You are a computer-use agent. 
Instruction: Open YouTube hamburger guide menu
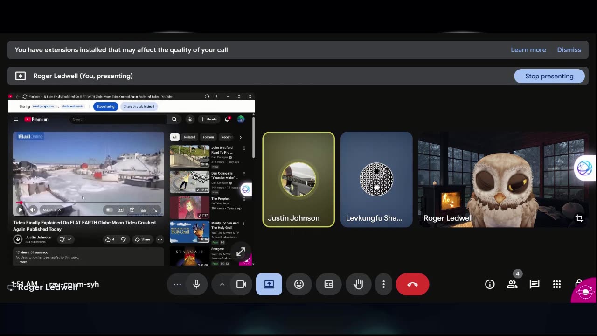tap(16, 119)
